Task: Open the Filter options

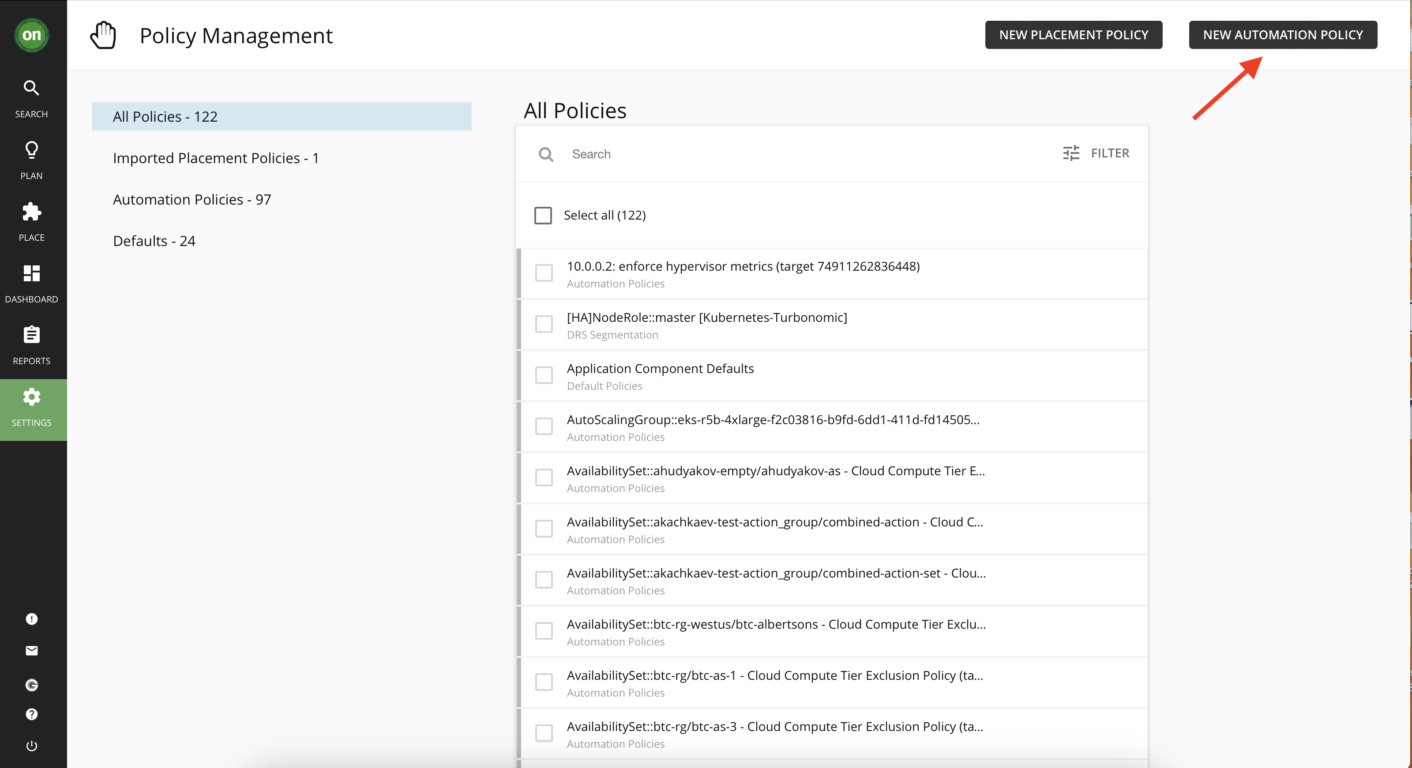Action: pos(1096,153)
